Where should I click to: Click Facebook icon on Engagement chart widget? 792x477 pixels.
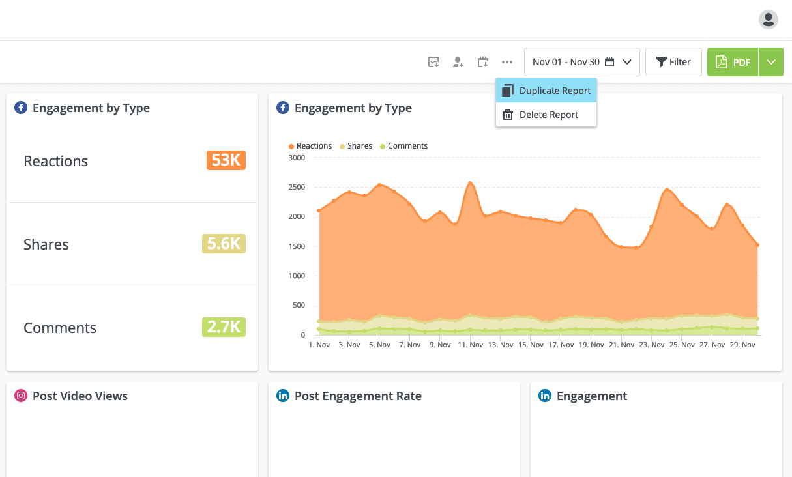tap(283, 108)
